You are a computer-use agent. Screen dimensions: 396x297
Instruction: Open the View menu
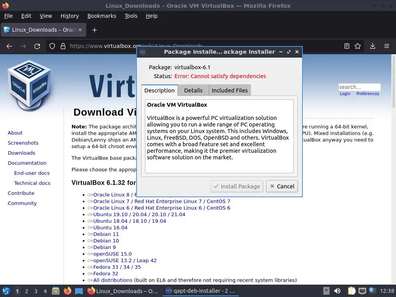(x=46, y=16)
